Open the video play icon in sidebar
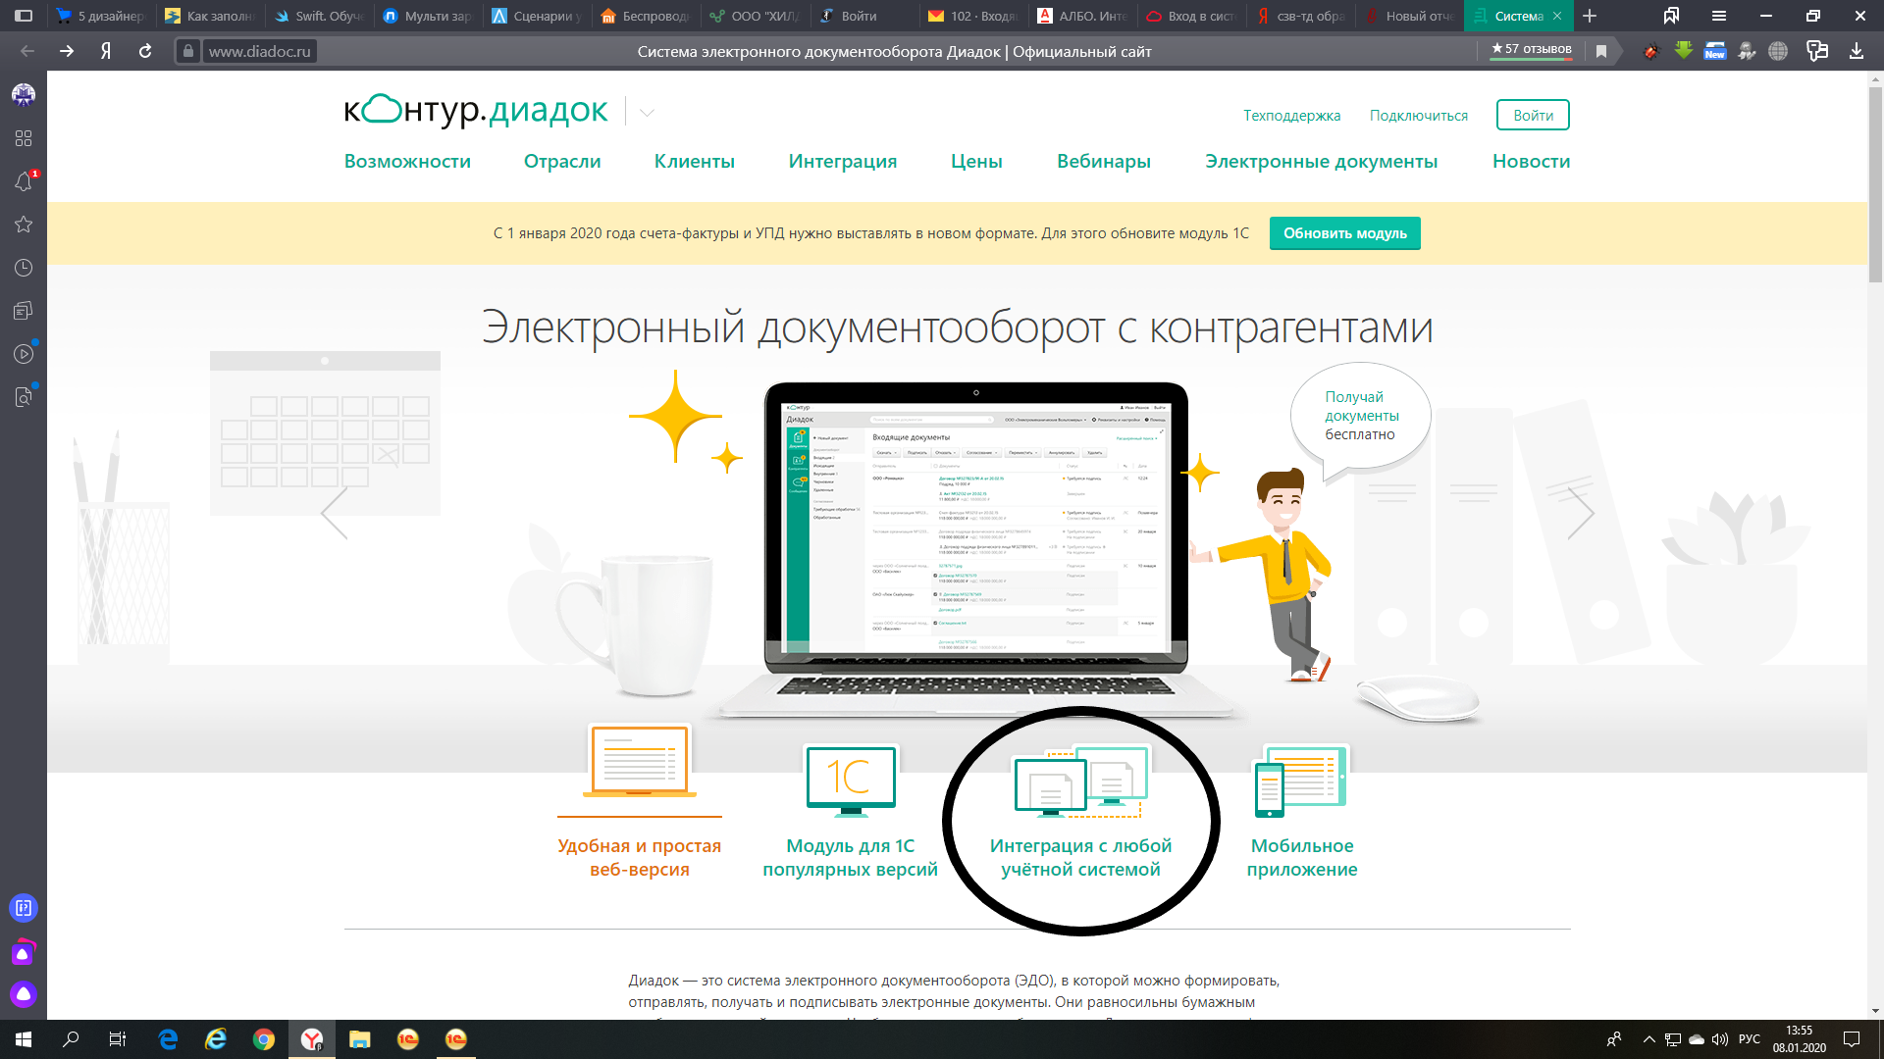This screenshot has width=1884, height=1059. click(x=24, y=354)
